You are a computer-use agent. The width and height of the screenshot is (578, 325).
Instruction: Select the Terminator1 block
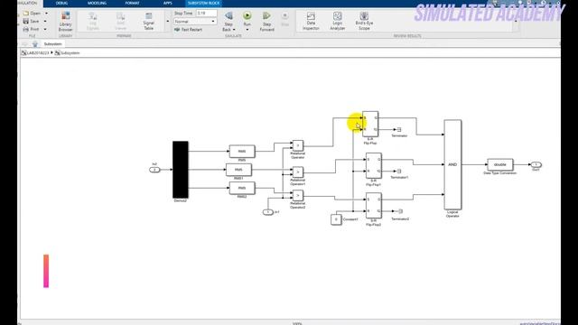[x=399, y=172]
